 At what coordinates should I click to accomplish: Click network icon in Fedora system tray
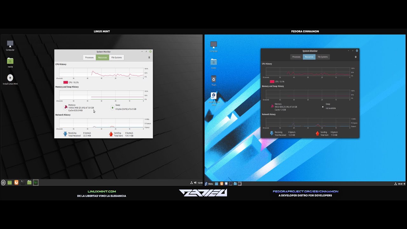click(x=396, y=184)
